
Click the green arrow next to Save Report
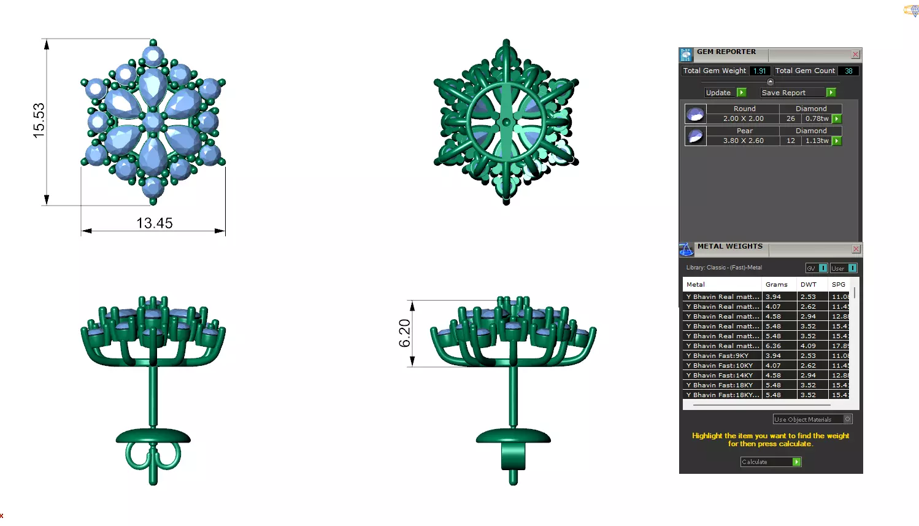pyautogui.click(x=831, y=93)
